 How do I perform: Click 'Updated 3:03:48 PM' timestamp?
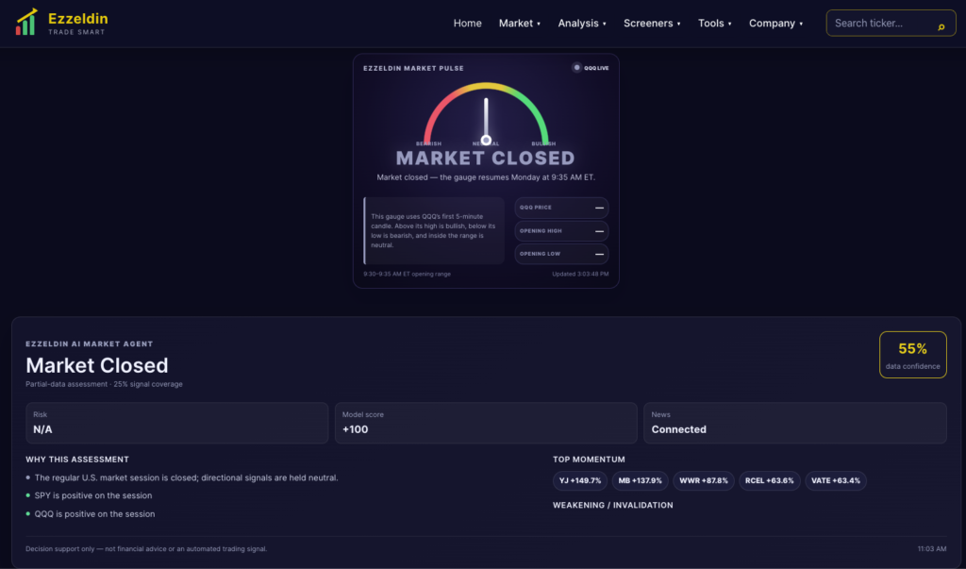(x=580, y=274)
